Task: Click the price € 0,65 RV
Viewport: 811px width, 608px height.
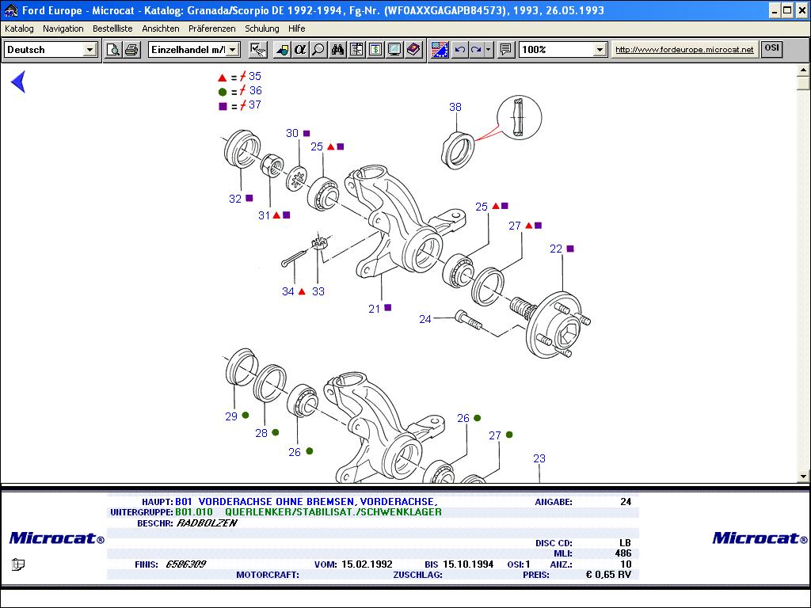Action: tap(608, 575)
